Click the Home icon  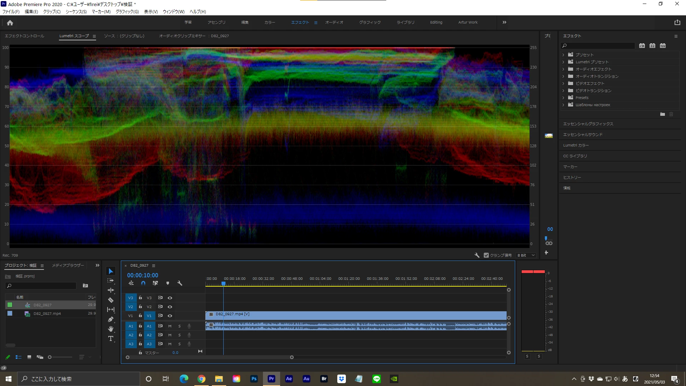[x=10, y=23]
